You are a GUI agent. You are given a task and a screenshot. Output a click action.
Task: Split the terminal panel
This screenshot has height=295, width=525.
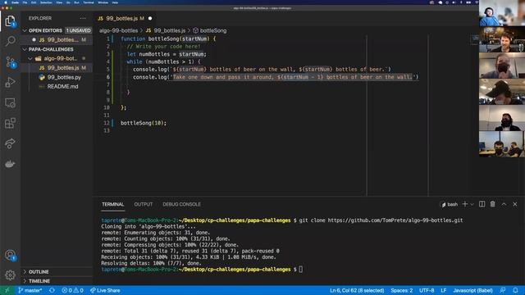click(482, 204)
